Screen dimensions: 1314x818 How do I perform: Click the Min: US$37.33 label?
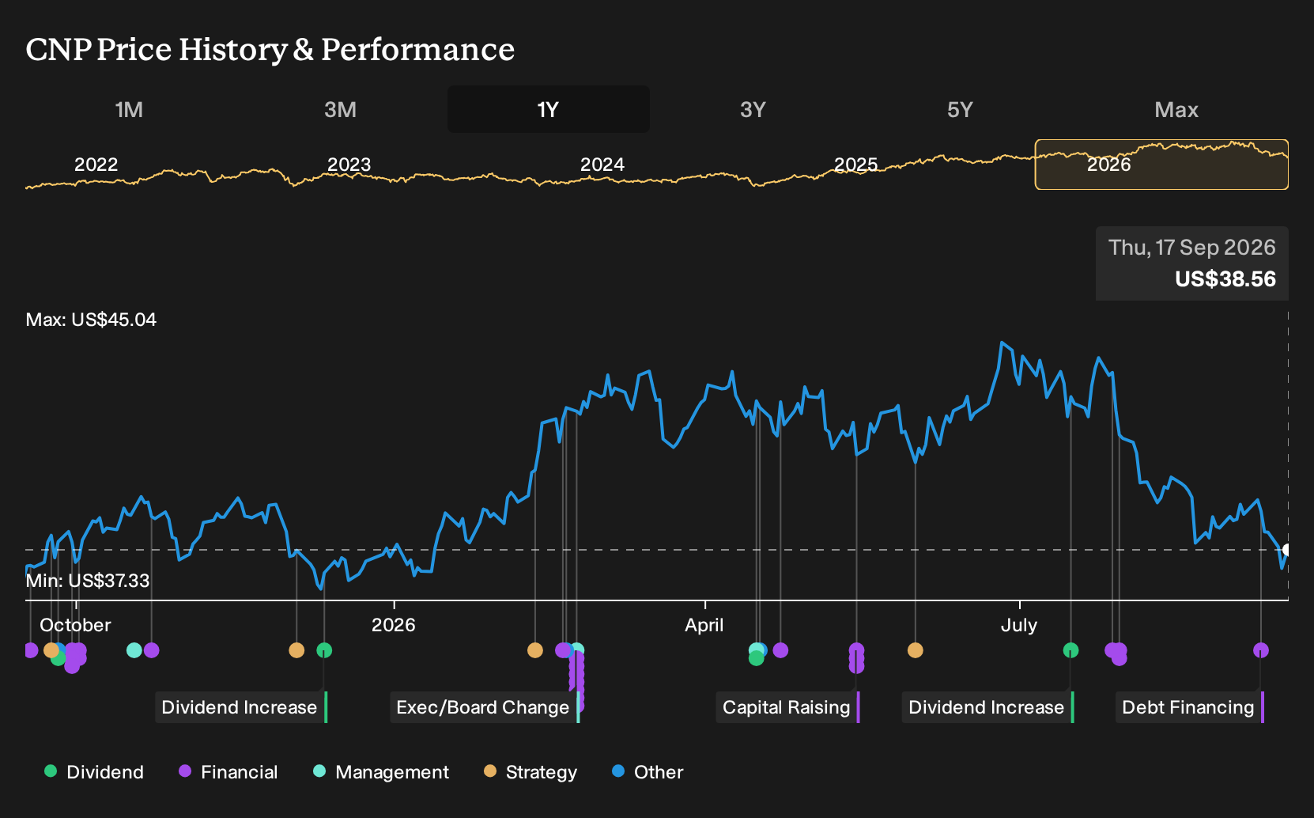(88, 581)
